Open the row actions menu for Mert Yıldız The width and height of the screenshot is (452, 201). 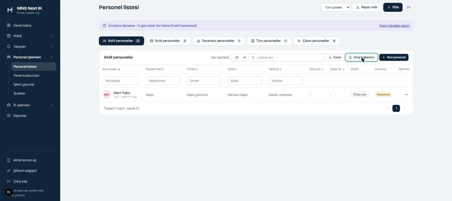click(406, 94)
